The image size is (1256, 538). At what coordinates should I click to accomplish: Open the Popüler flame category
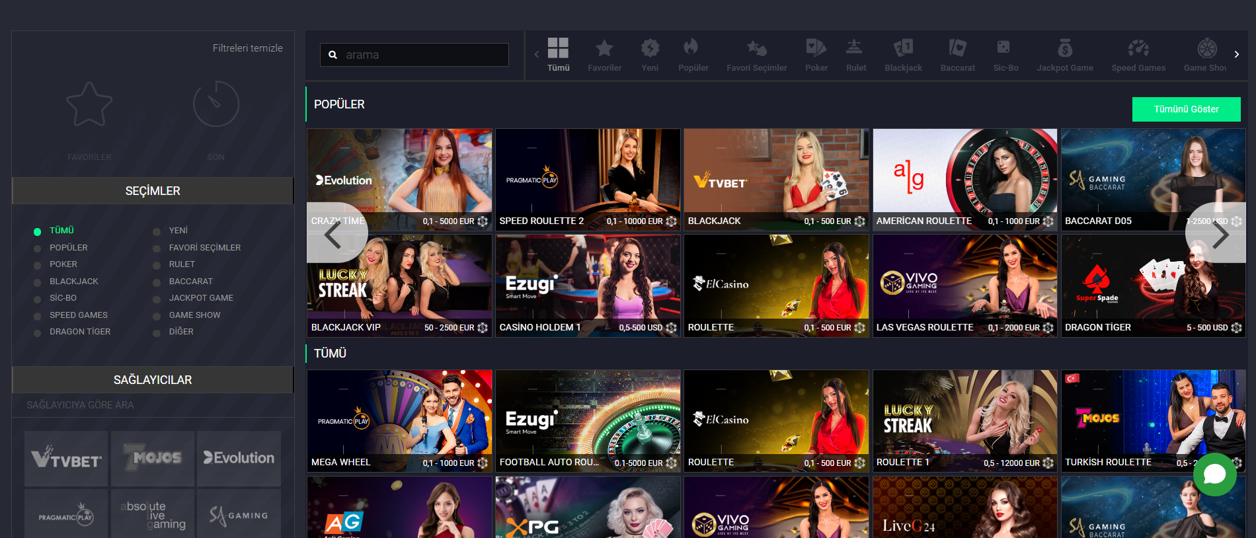(693, 55)
